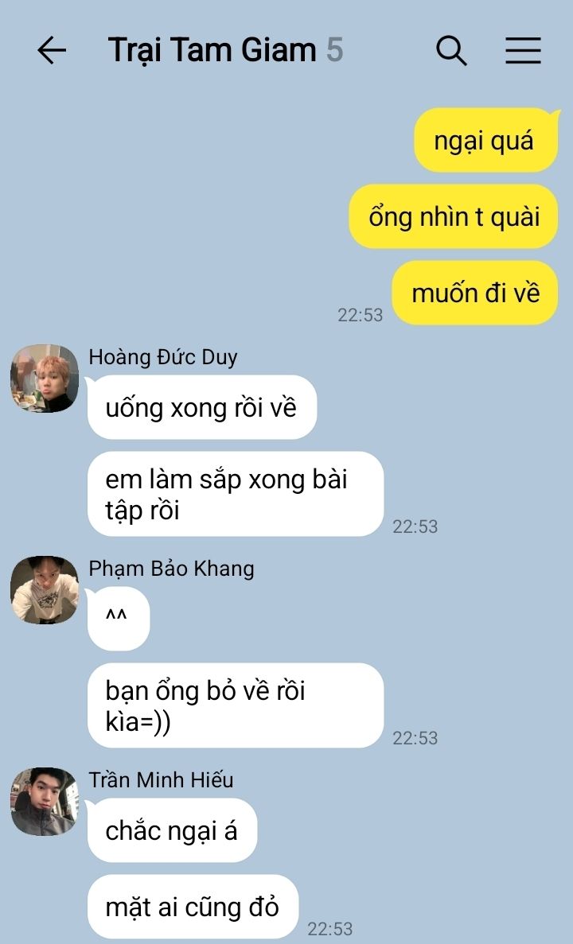Tap the Hoàng Đức Duy sender name
This screenshot has height=944, width=573.
pos(162,358)
